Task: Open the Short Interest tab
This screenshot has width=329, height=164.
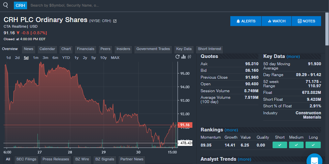Action: (x=210, y=49)
